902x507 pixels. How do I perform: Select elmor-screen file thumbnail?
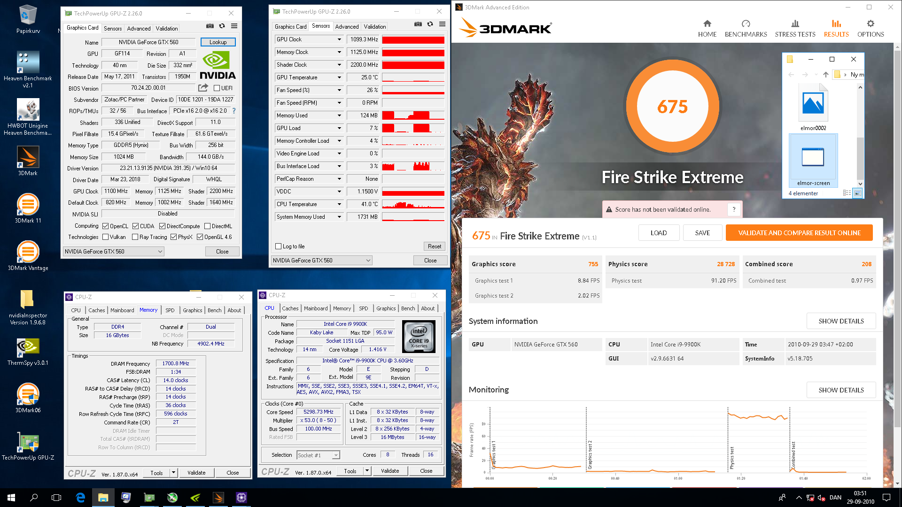pos(813,161)
